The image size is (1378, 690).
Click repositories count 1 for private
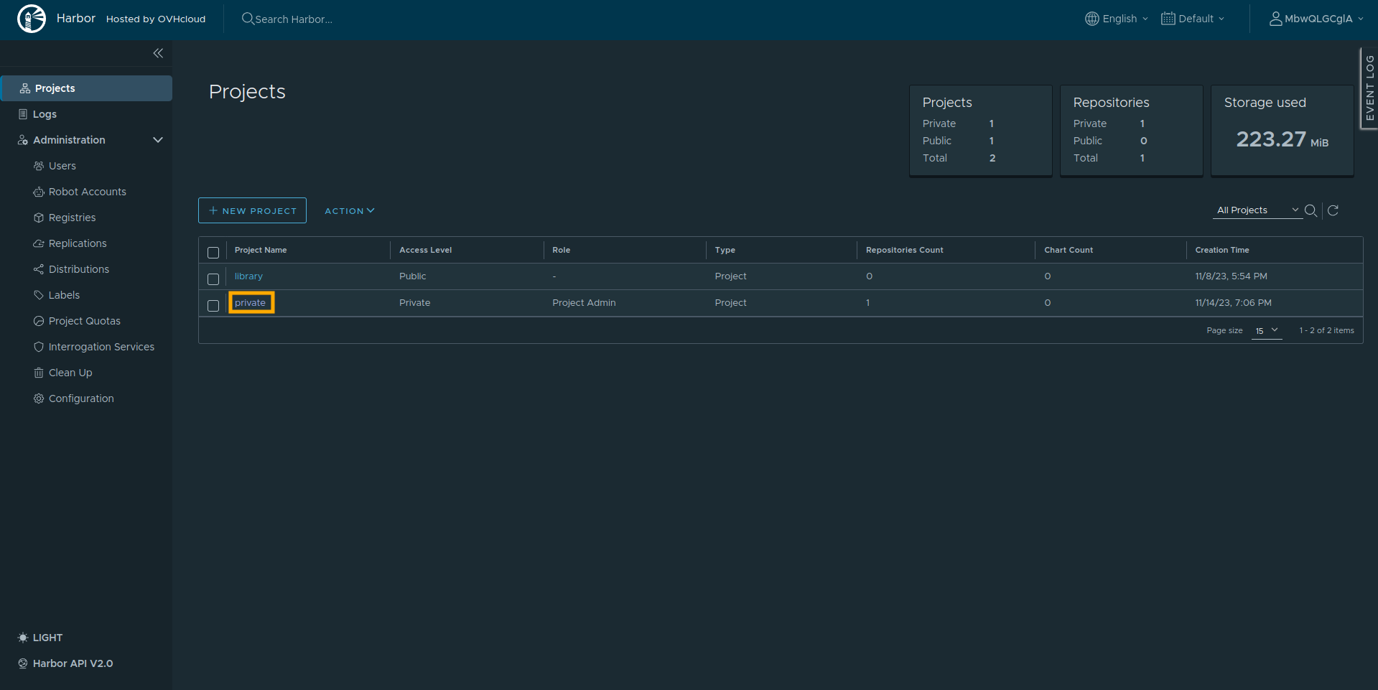(x=867, y=303)
